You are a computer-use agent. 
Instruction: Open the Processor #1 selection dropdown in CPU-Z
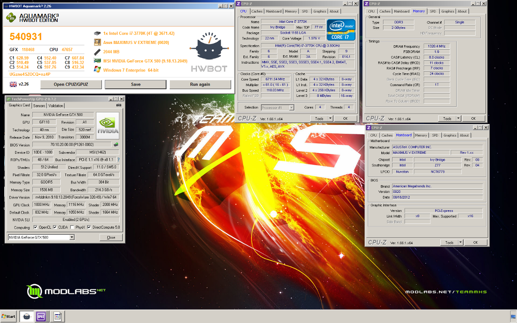292,108
